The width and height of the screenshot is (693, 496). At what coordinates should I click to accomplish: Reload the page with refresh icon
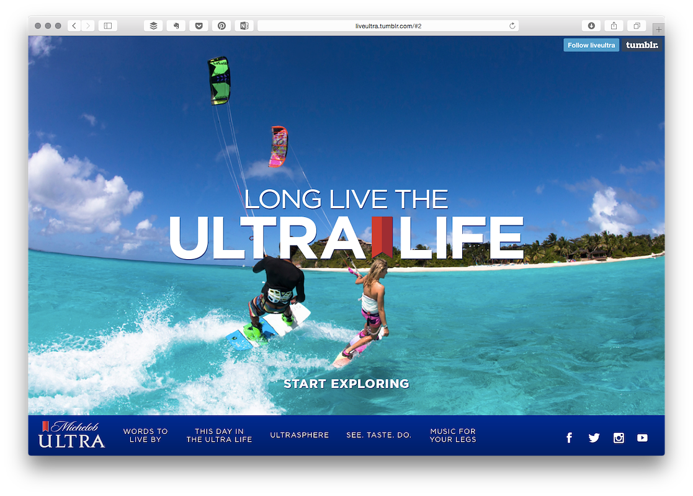click(512, 25)
